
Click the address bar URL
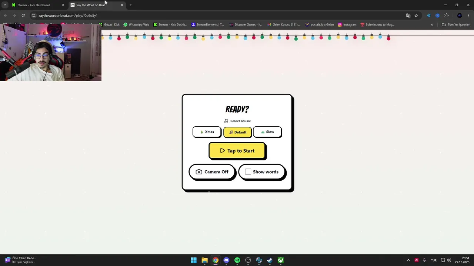point(68,16)
